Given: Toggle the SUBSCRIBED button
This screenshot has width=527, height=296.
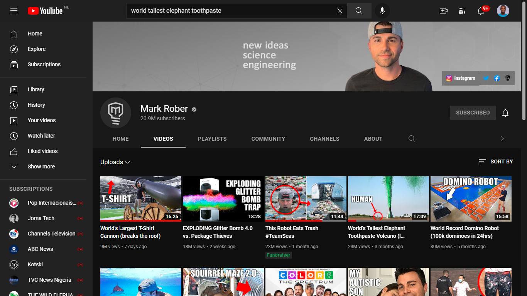Looking at the screenshot, I should pos(473,113).
